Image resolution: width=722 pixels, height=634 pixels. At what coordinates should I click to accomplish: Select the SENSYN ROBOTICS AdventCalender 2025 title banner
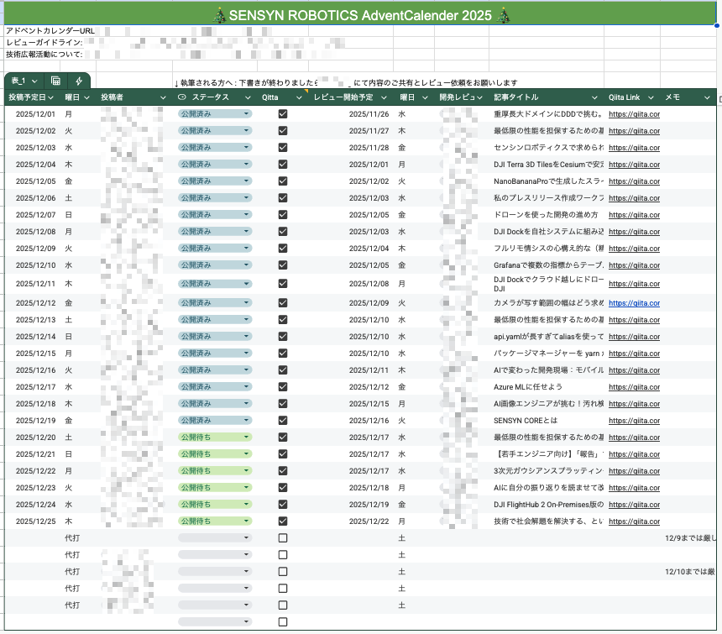point(360,15)
